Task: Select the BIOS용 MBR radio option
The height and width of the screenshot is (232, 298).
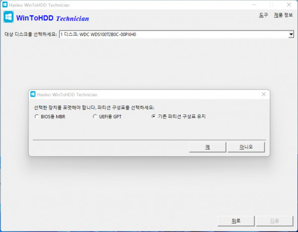Action: (50, 116)
